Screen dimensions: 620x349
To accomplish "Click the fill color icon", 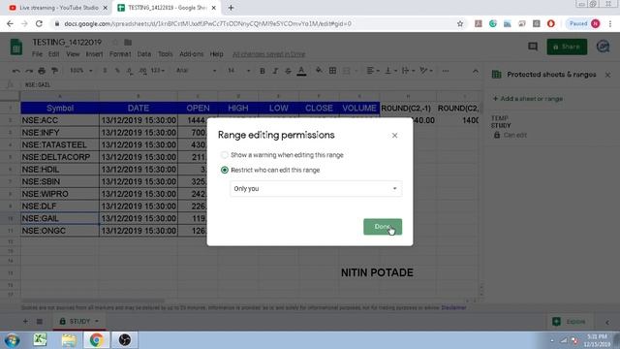I will (x=319, y=71).
